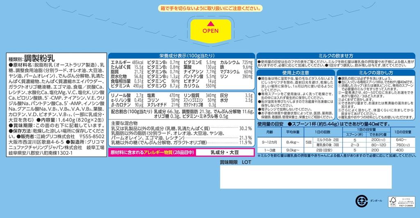The image size is (420, 218).
Task: Open the 使用上の注意 section header
Action: tap(295, 73)
